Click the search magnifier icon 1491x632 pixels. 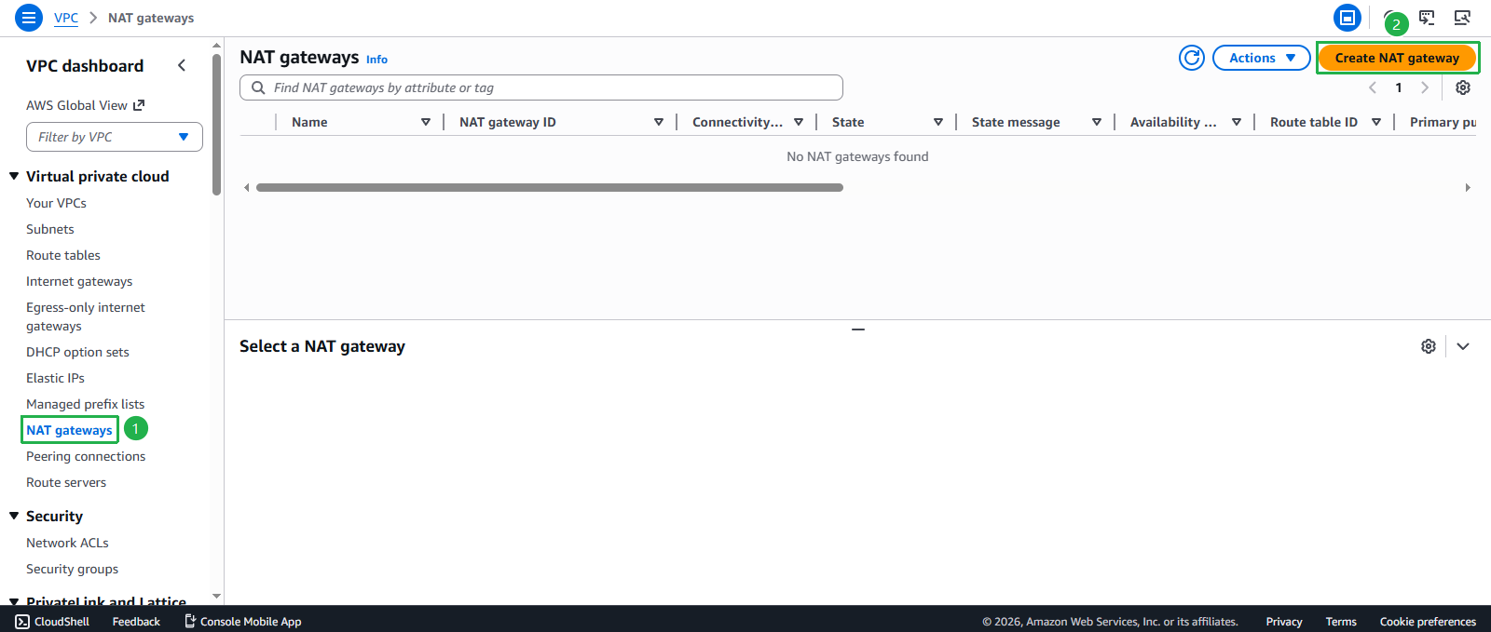click(x=258, y=87)
